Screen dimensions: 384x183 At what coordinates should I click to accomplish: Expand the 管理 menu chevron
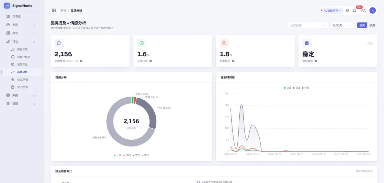click(x=35, y=104)
